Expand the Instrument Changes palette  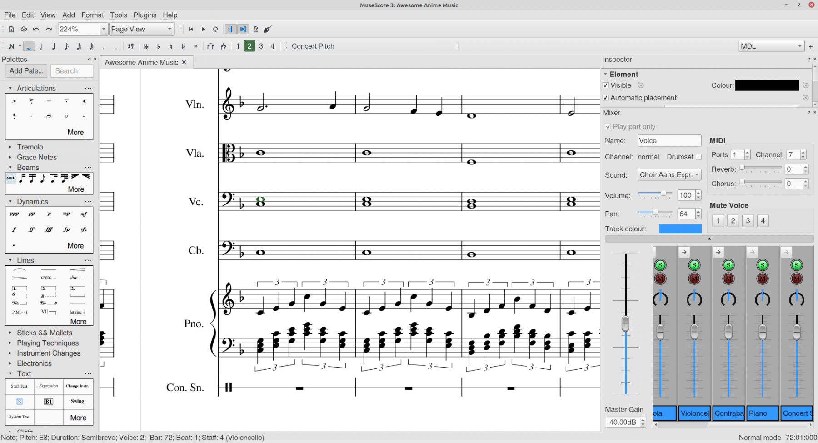pos(10,353)
